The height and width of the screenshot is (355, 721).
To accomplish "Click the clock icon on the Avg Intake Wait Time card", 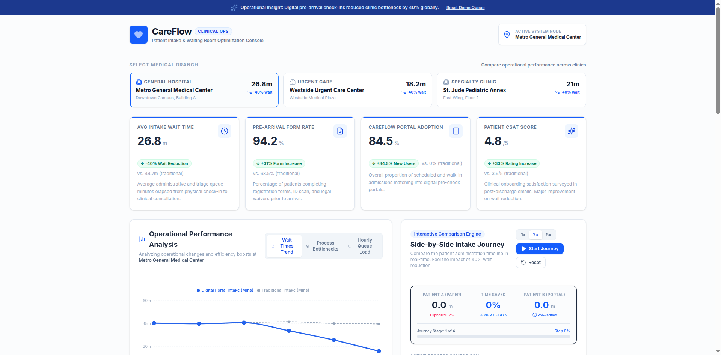I will [x=225, y=131].
